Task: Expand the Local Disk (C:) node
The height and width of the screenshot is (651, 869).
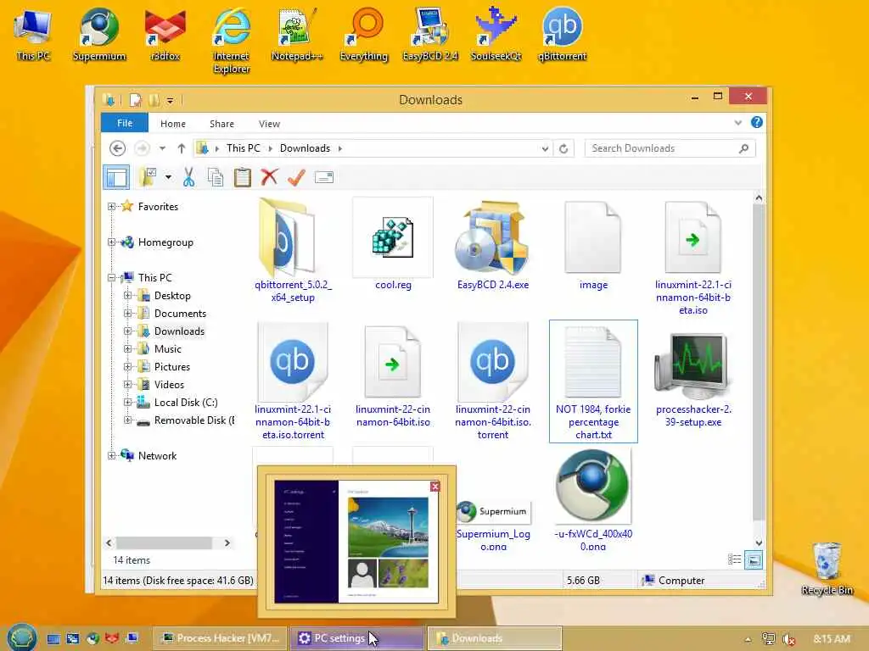Action: point(127,403)
